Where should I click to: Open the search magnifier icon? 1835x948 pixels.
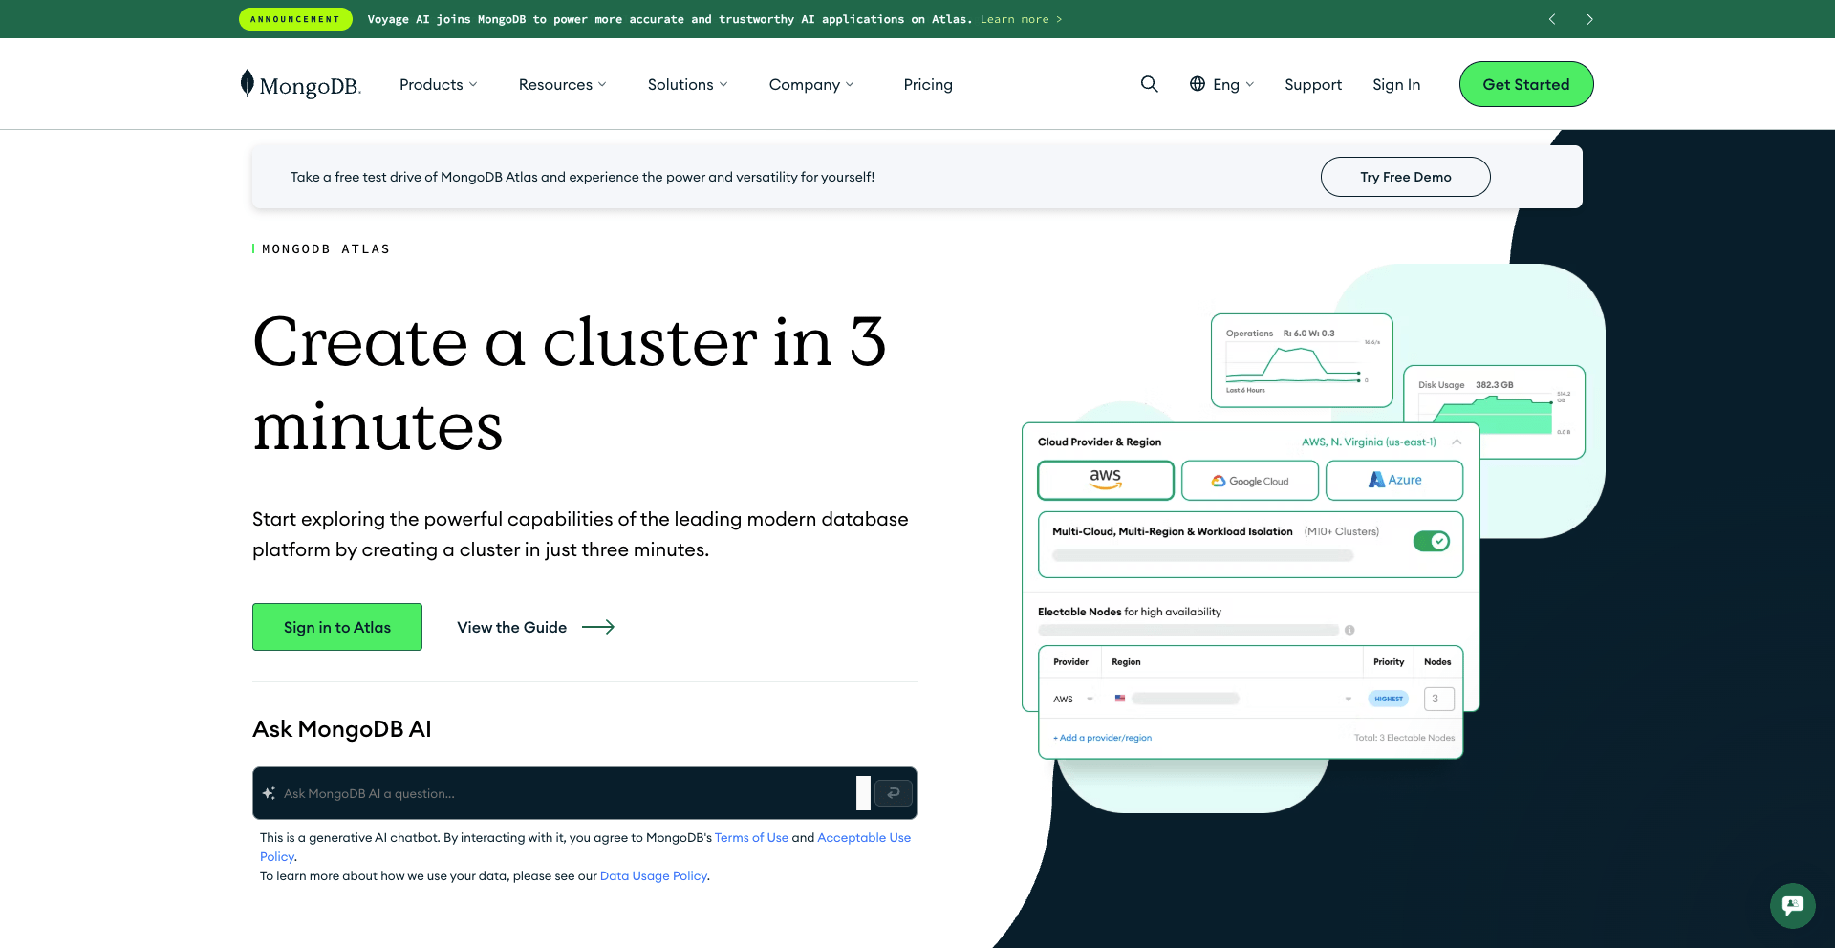[1149, 84]
